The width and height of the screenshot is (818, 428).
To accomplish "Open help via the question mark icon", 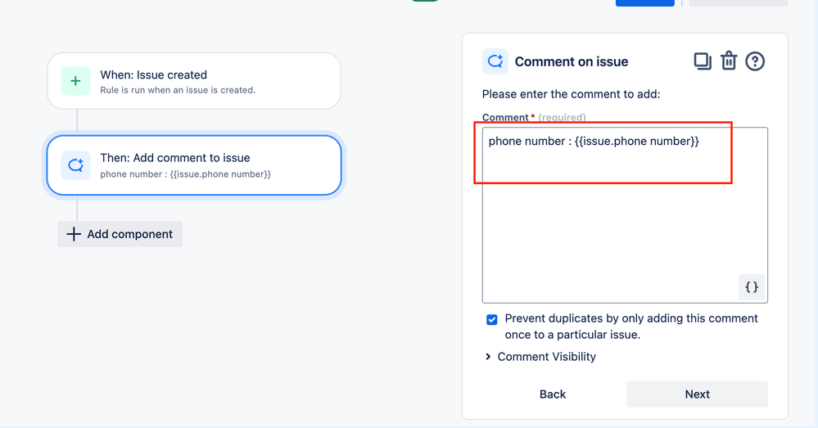I will [x=755, y=61].
